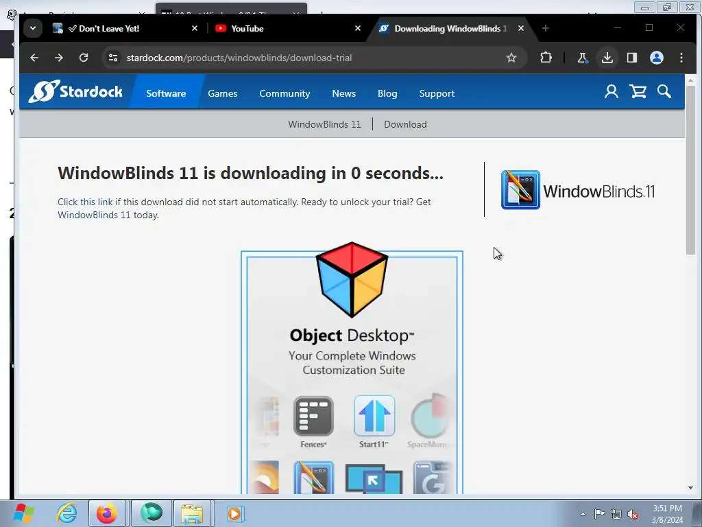
Task: Open the shopping cart icon
Action: 638,91
